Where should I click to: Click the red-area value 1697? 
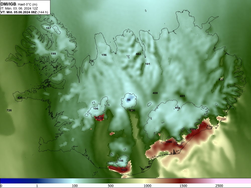click(x=124, y=170)
